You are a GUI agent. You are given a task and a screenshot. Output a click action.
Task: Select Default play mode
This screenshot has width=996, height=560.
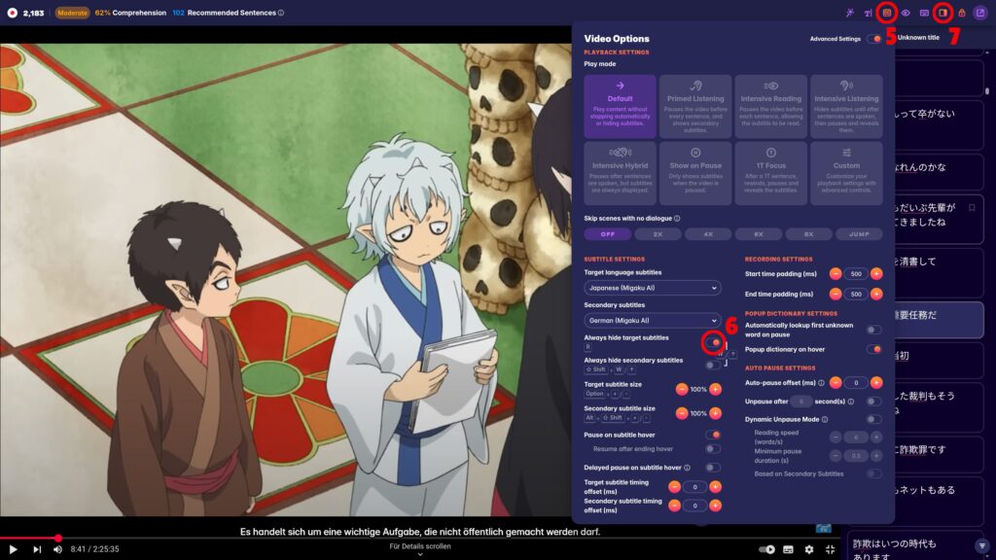[620, 106]
